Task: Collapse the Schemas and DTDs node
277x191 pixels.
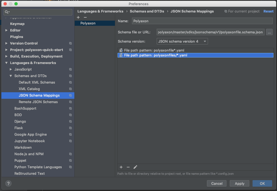Action: 11,76
